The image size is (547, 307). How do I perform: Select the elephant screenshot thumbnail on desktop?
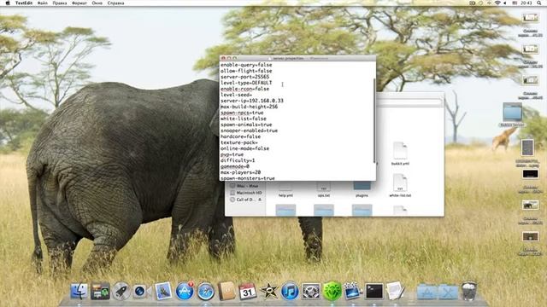tap(530, 206)
